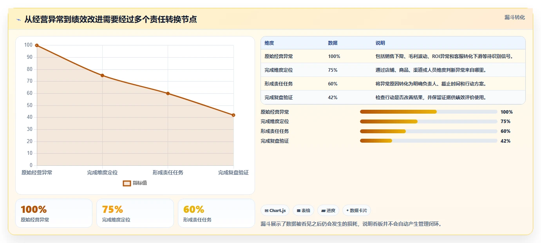This screenshot has height=243, width=541.
Task: Click the 漏斗转化 tag in header
Action: [x=514, y=17]
